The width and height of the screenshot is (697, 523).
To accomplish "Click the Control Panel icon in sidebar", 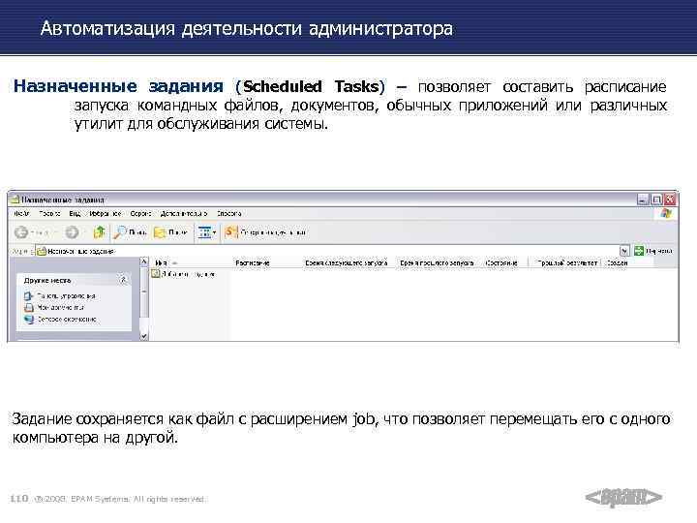I will click(x=29, y=295).
